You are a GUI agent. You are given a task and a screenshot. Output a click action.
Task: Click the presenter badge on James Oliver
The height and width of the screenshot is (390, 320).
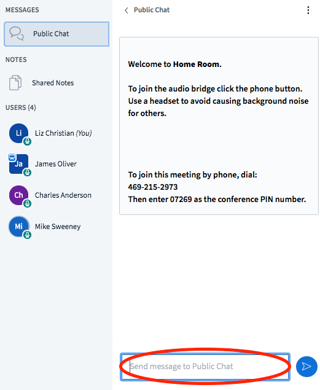[12, 157]
